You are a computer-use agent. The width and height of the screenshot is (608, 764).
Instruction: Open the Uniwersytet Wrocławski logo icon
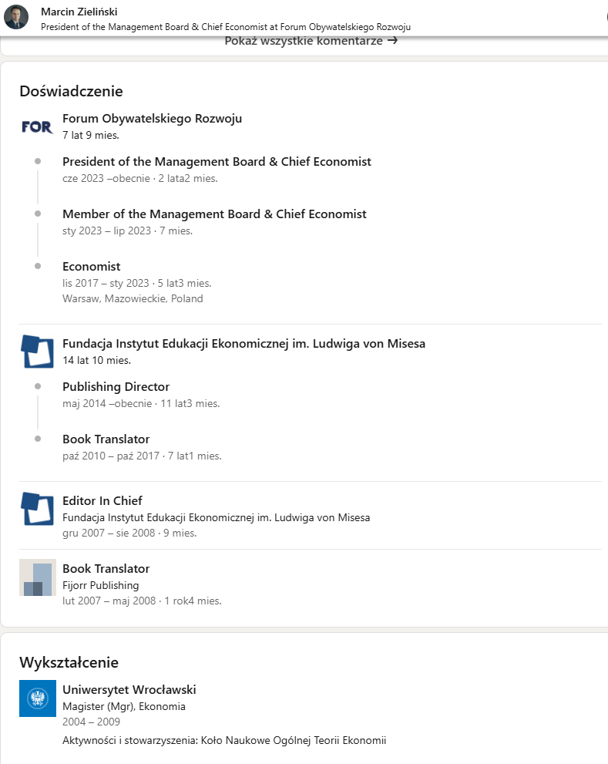(x=37, y=698)
